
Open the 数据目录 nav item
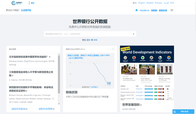pos(163,10)
